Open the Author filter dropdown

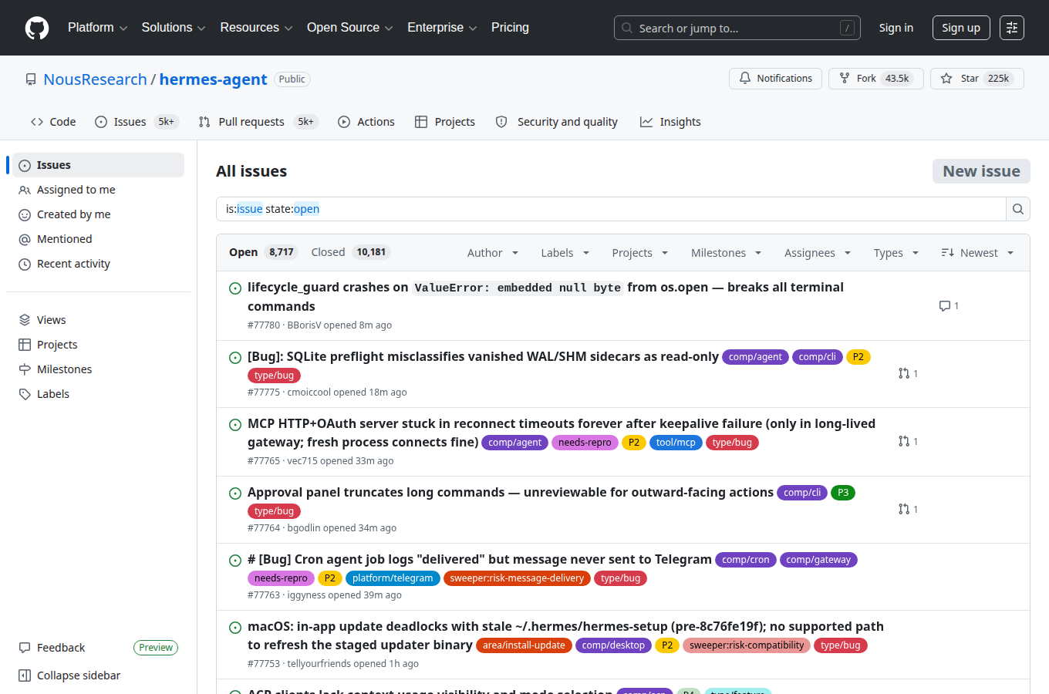[493, 253]
